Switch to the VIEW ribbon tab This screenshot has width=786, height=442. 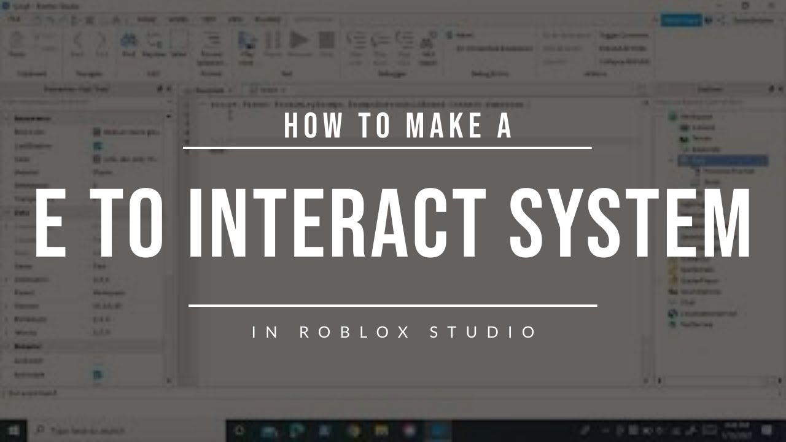(236, 20)
